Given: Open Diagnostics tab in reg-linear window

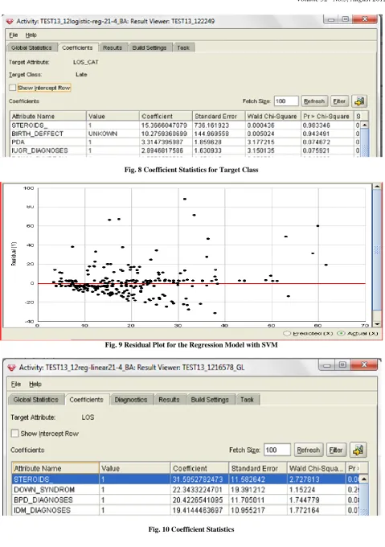Looking at the screenshot, I should (131, 400).
